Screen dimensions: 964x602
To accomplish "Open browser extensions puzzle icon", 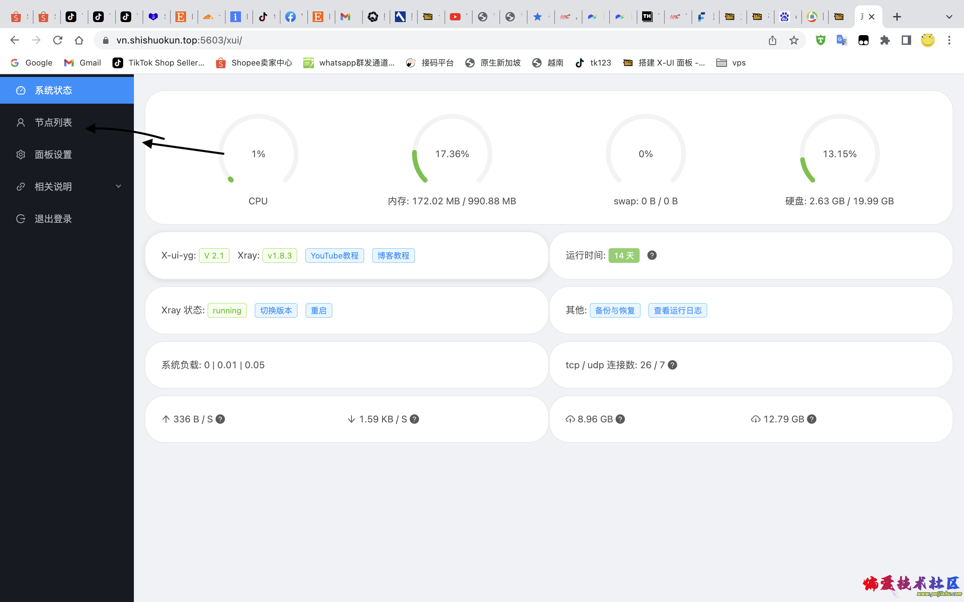I will [885, 40].
